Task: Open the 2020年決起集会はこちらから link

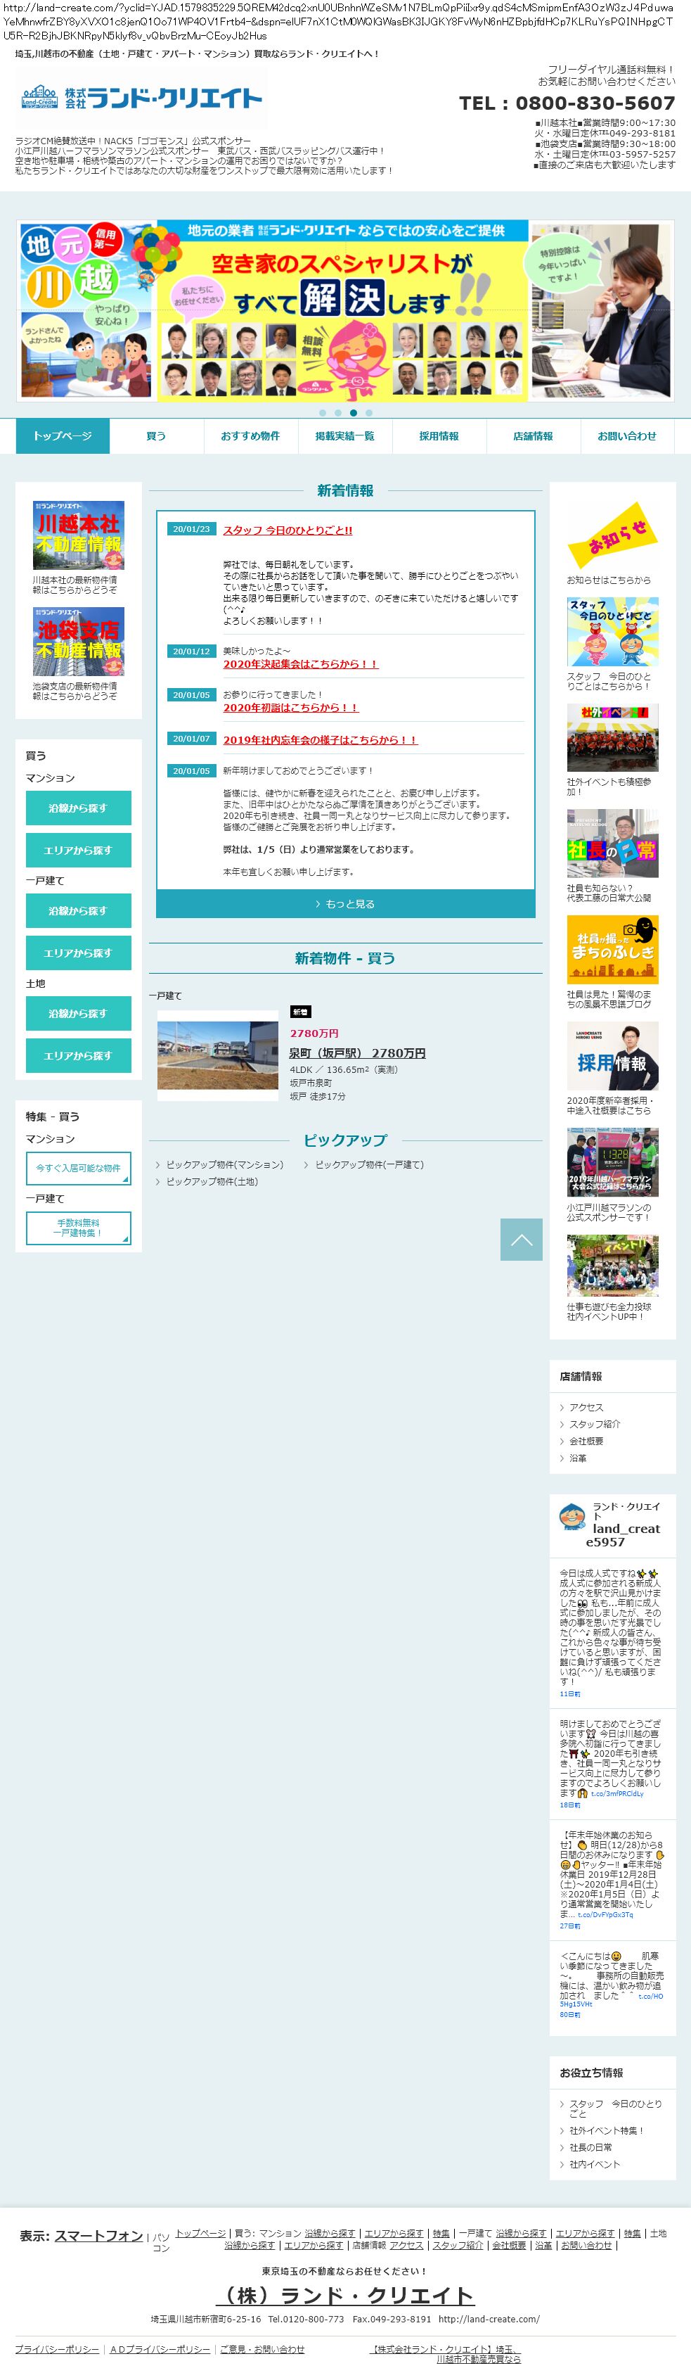Action: (x=300, y=663)
